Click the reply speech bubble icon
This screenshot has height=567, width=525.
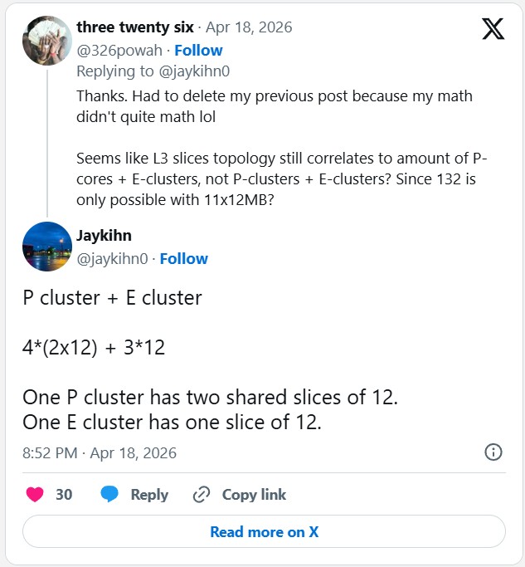(x=109, y=495)
